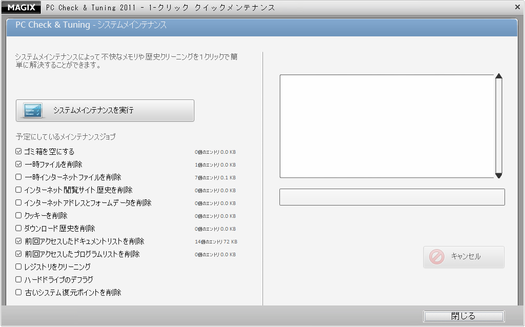Enable クッキーを削除 checkbox
The image size is (525, 327).
(18, 215)
